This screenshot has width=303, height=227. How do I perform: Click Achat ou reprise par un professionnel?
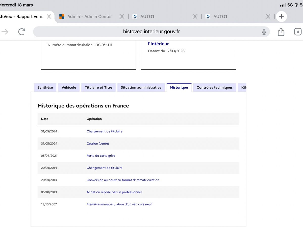pyautogui.click(x=114, y=192)
